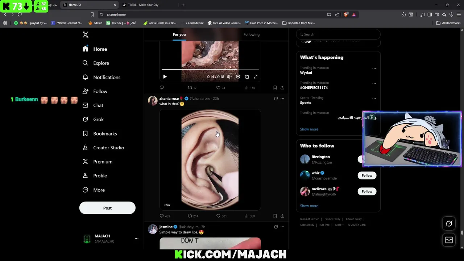Open Brave Rewards triangle icon
The height and width of the screenshot is (261, 464).
pyautogui.click(x=354, y=14)
